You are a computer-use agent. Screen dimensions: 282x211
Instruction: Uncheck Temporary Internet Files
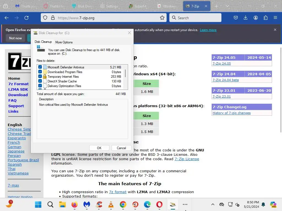[x=40, y=76]
